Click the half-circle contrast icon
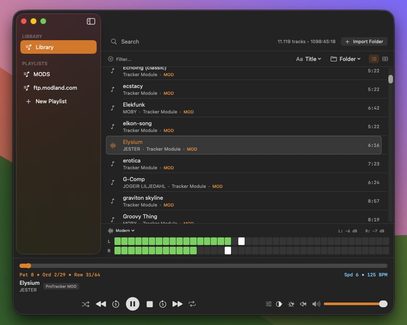The height and width of the screenshot is (325, 407). (279, 304)
